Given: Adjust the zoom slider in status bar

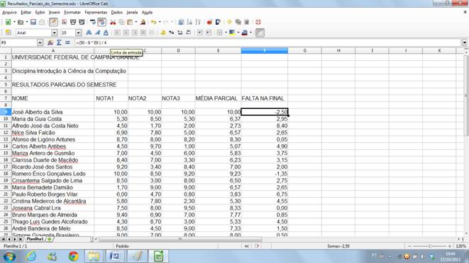Looking at the screenshot, I should tap(429, 246).
